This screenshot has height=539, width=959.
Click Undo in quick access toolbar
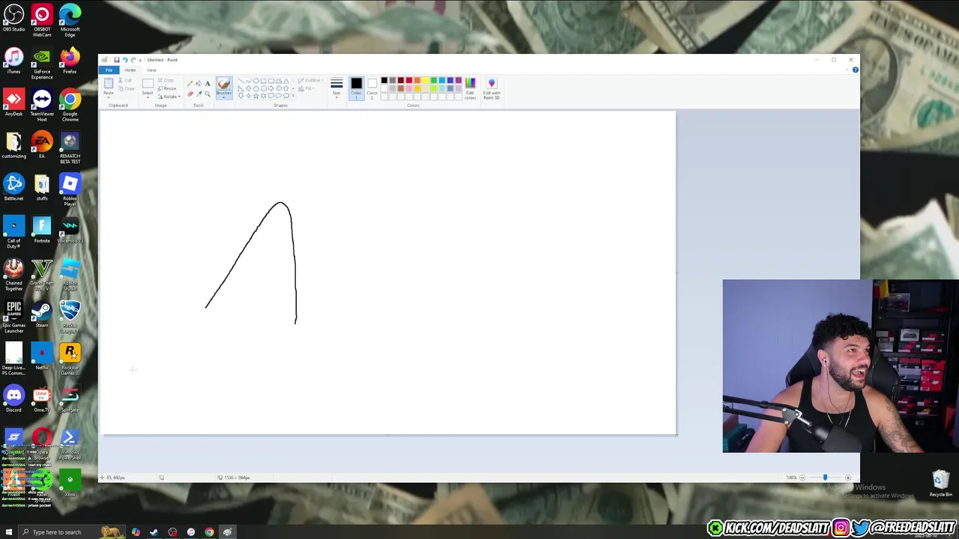pos(125,60)
